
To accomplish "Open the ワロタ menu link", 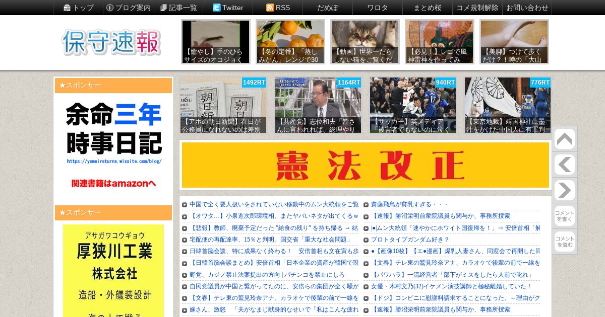I will (x=378, y=8).
